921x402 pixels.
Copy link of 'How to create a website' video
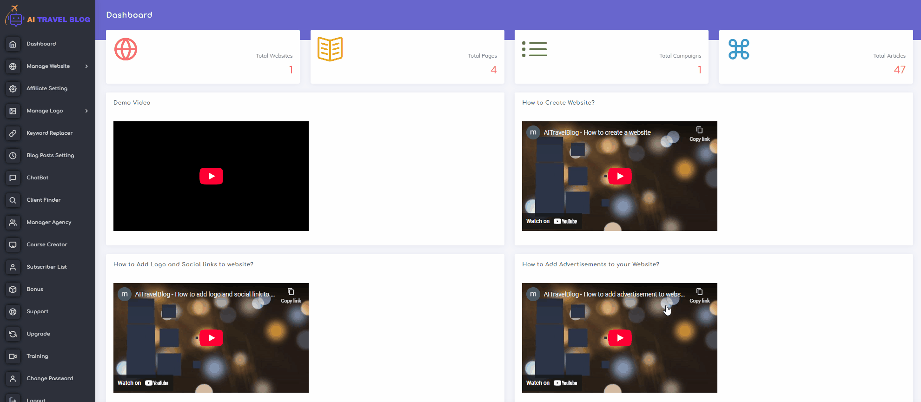click(x=699, y=134)
